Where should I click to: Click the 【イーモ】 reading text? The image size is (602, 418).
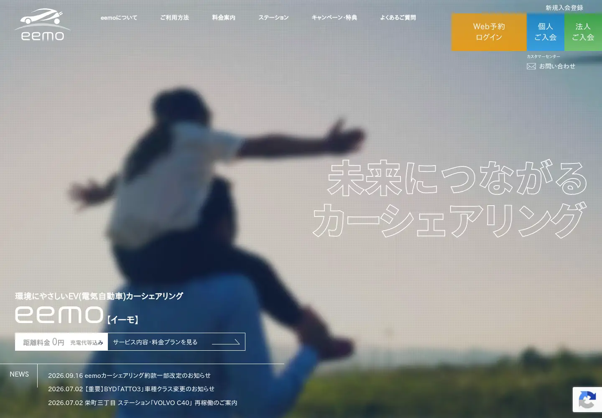click(x=122, y=320)
